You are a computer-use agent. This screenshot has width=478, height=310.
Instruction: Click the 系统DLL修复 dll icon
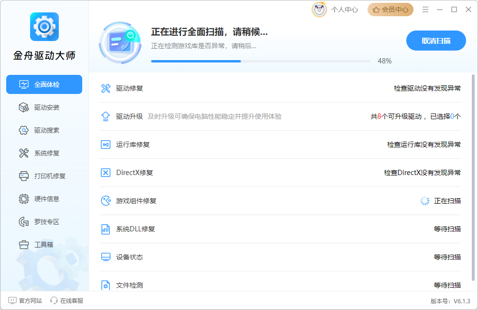click(106, 229)
